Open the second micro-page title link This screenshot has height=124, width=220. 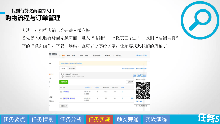coord(69,98)
